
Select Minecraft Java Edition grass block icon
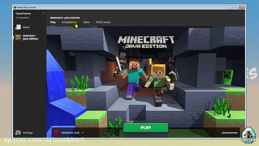18,37
